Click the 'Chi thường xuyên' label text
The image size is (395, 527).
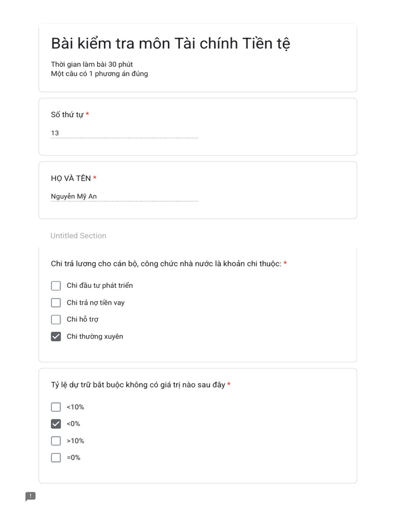[95, 337]
